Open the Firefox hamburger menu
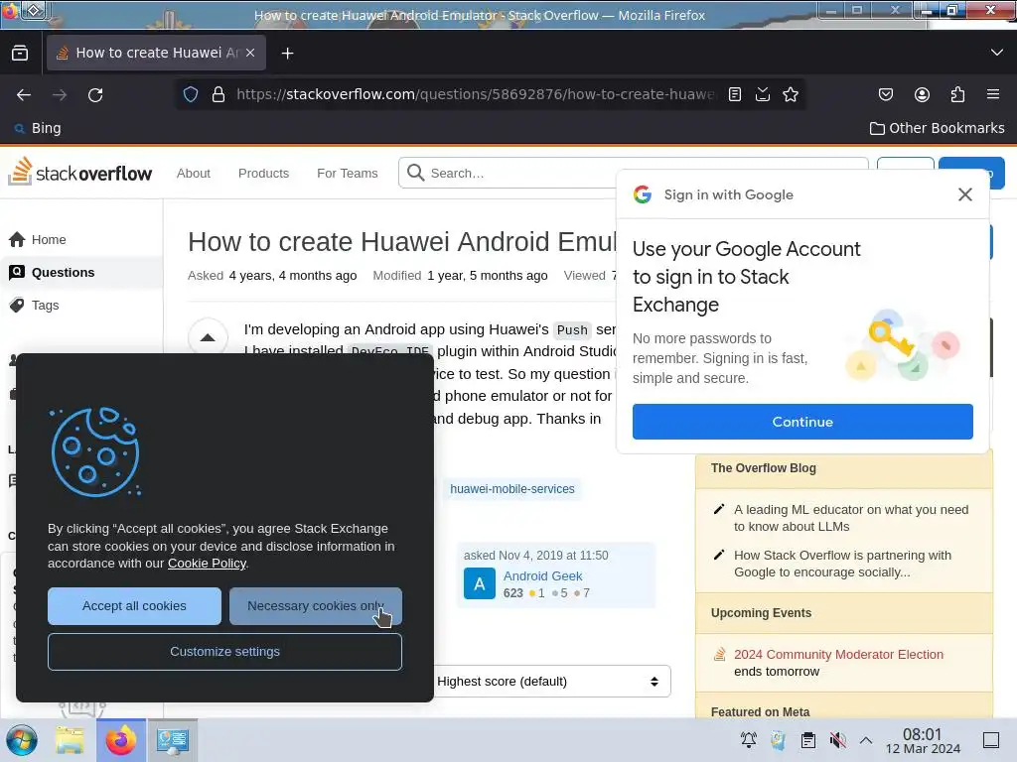 point(993,94)
